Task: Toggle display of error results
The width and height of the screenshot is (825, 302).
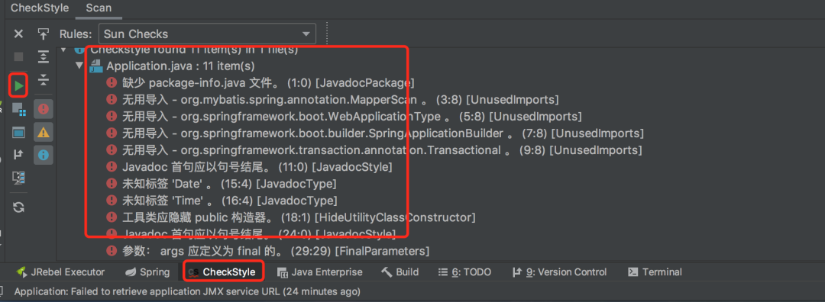Action: pyautogui.click(x=43, y=109)
